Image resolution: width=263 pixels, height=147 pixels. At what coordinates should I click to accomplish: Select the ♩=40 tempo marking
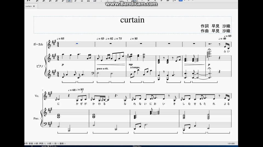pos(222,39)
